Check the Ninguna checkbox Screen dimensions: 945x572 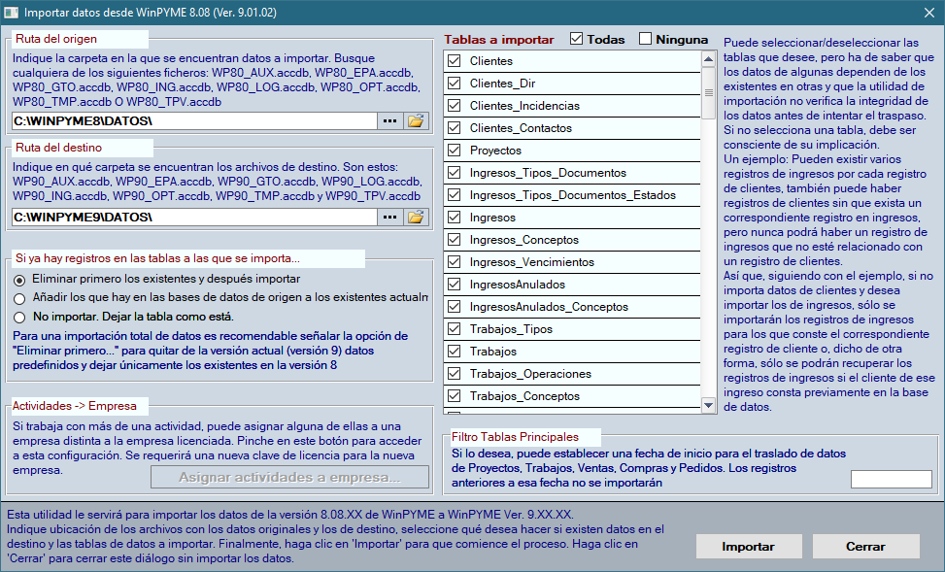click(646, 40)
